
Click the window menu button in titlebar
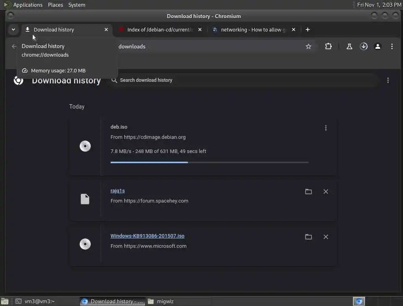coord(11,16)
